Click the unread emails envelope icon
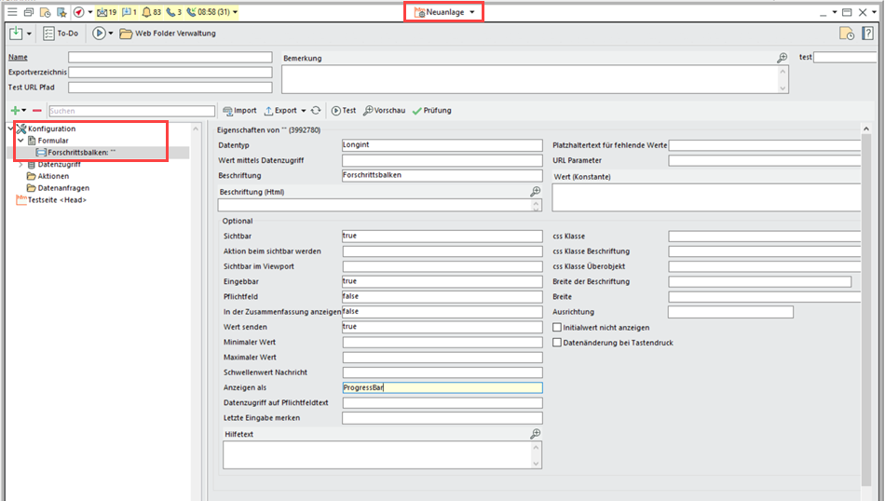Viewport: 885px width, 501px height. (103, 12)
